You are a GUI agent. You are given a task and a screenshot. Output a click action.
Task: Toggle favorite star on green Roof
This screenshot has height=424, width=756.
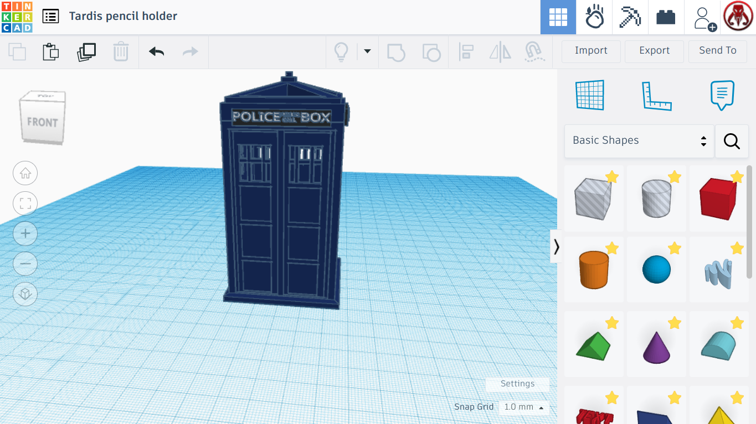pos(611,323)
